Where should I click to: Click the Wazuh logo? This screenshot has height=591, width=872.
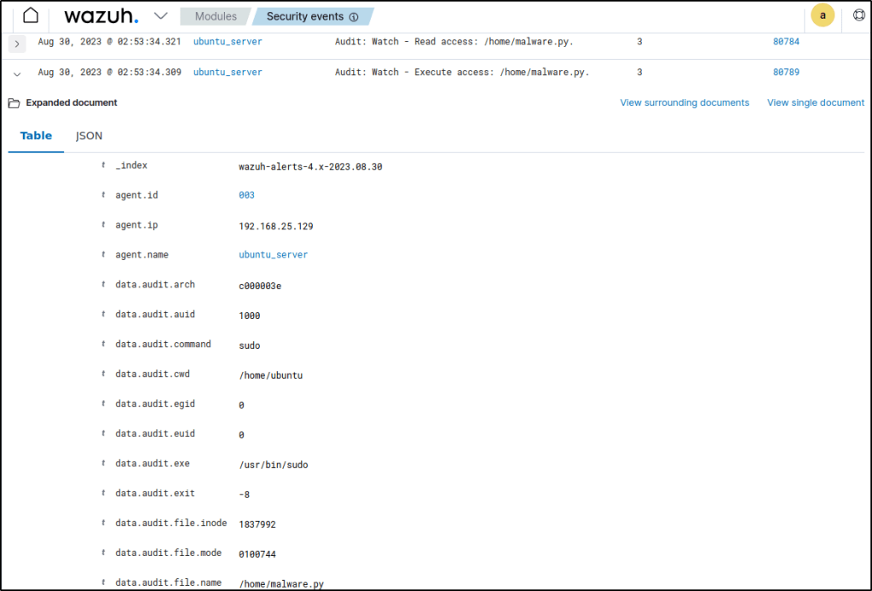click(x=101, y=16)
